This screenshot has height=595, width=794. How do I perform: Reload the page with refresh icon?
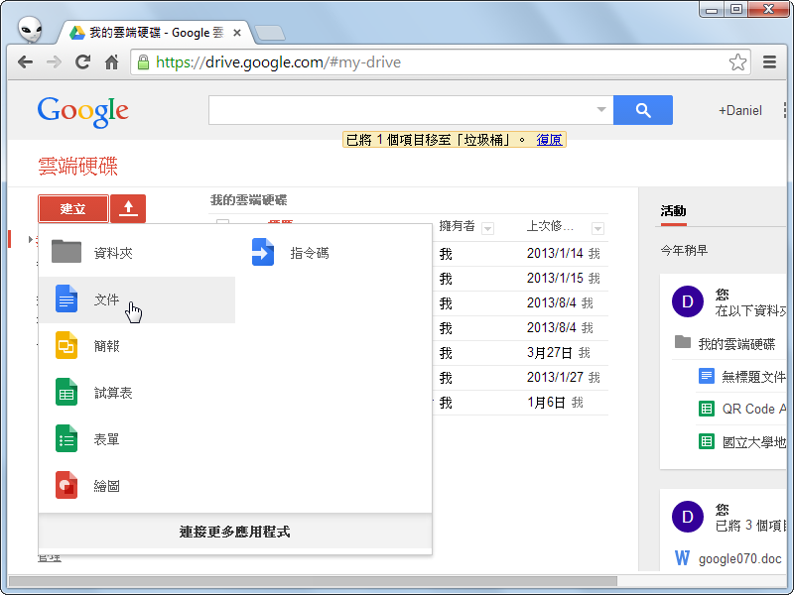point(82,62)
